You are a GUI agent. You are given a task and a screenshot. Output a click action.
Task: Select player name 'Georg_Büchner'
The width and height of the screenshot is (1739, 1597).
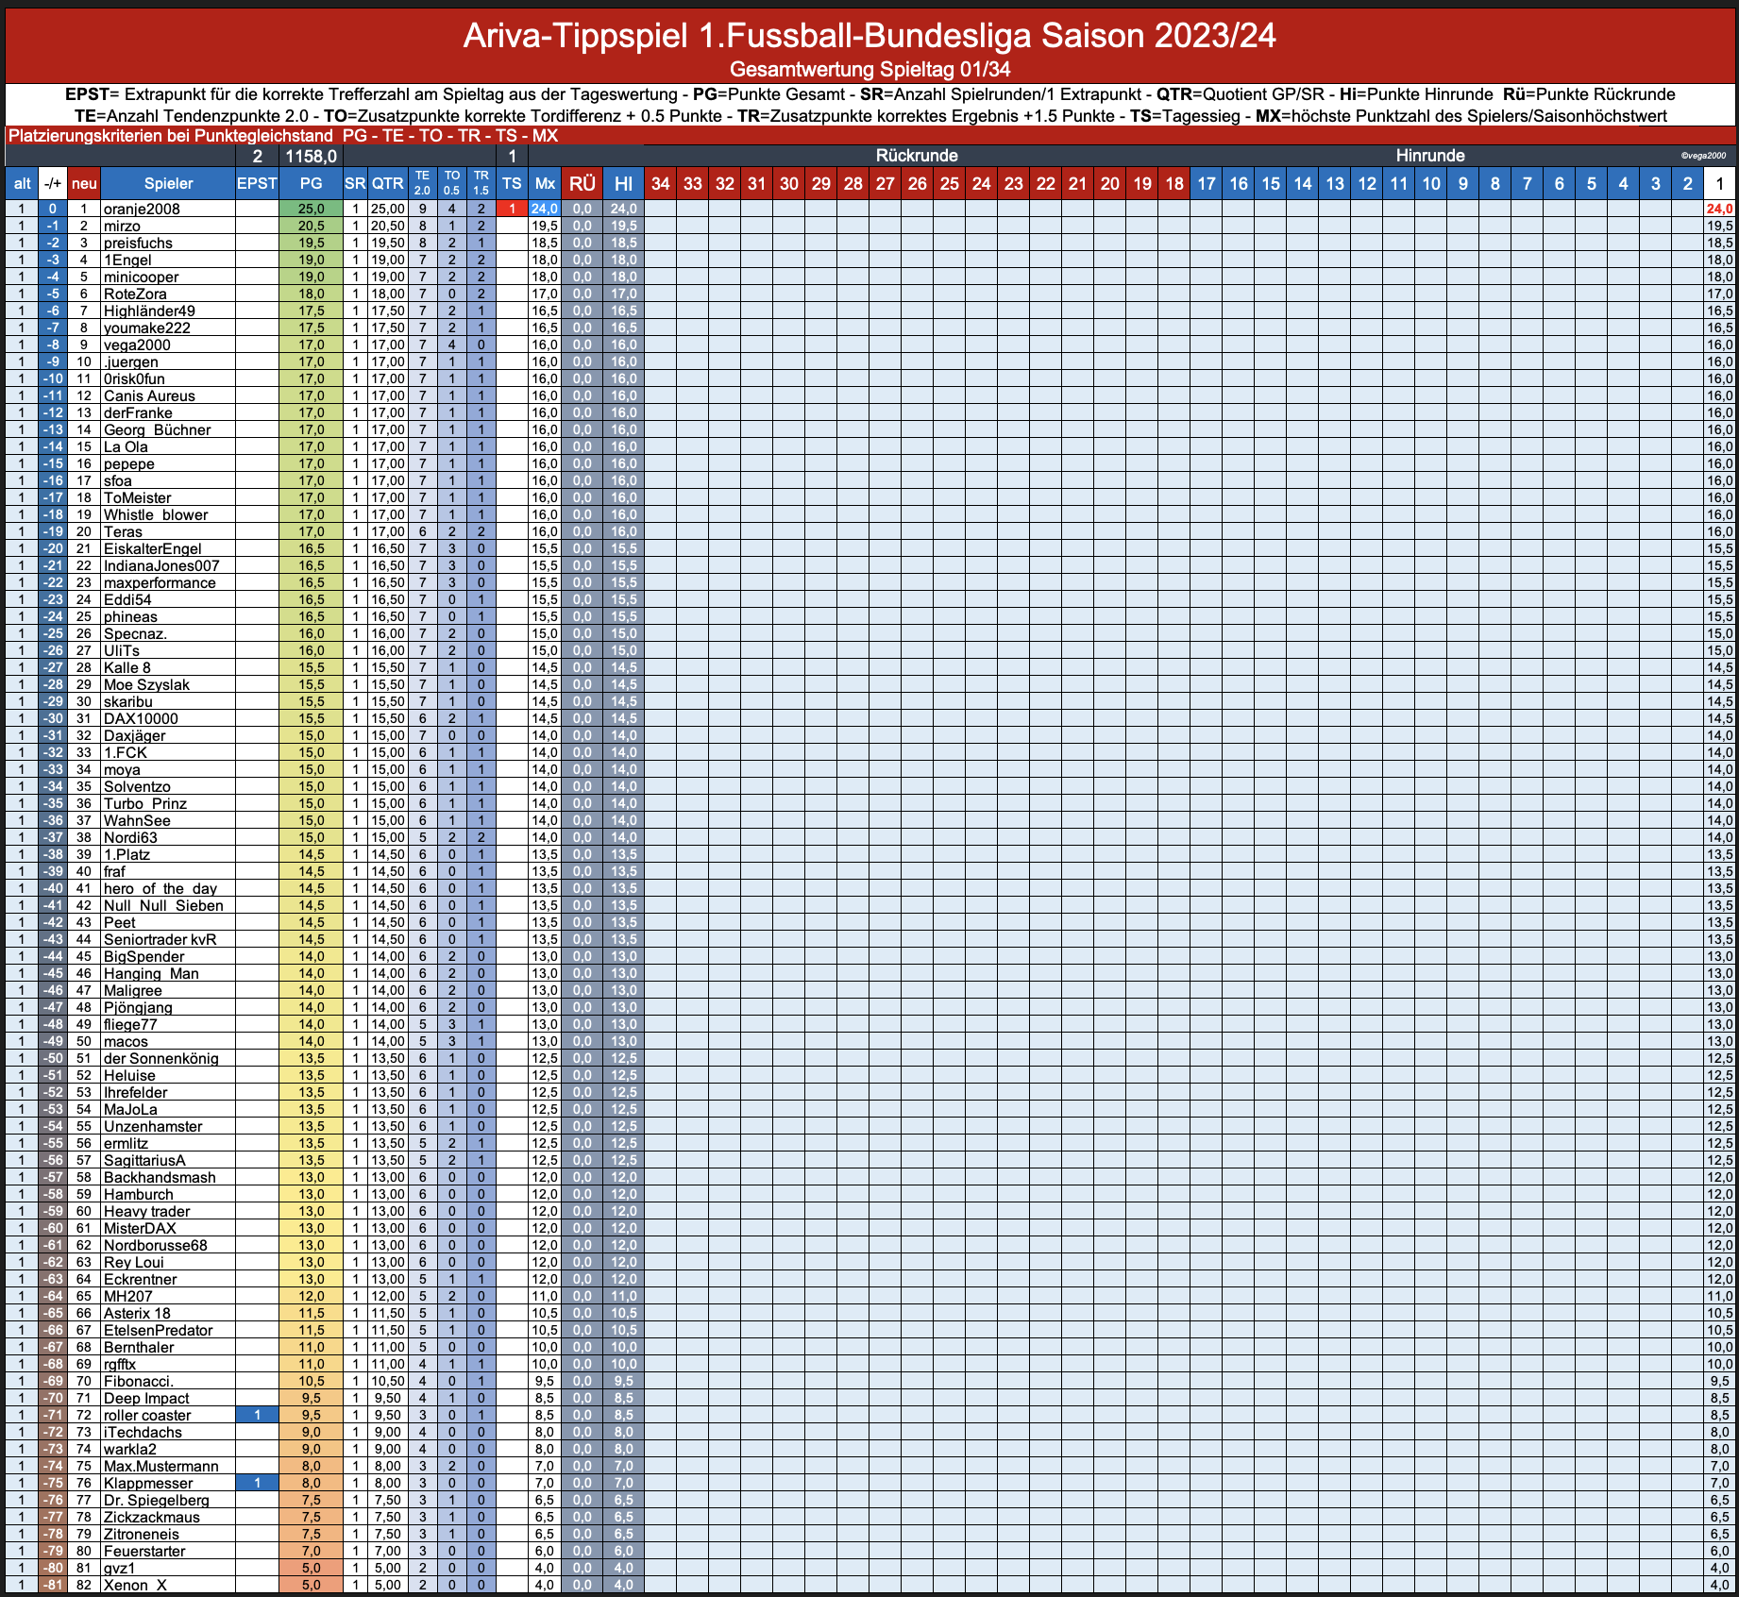[x=157, y=429]
